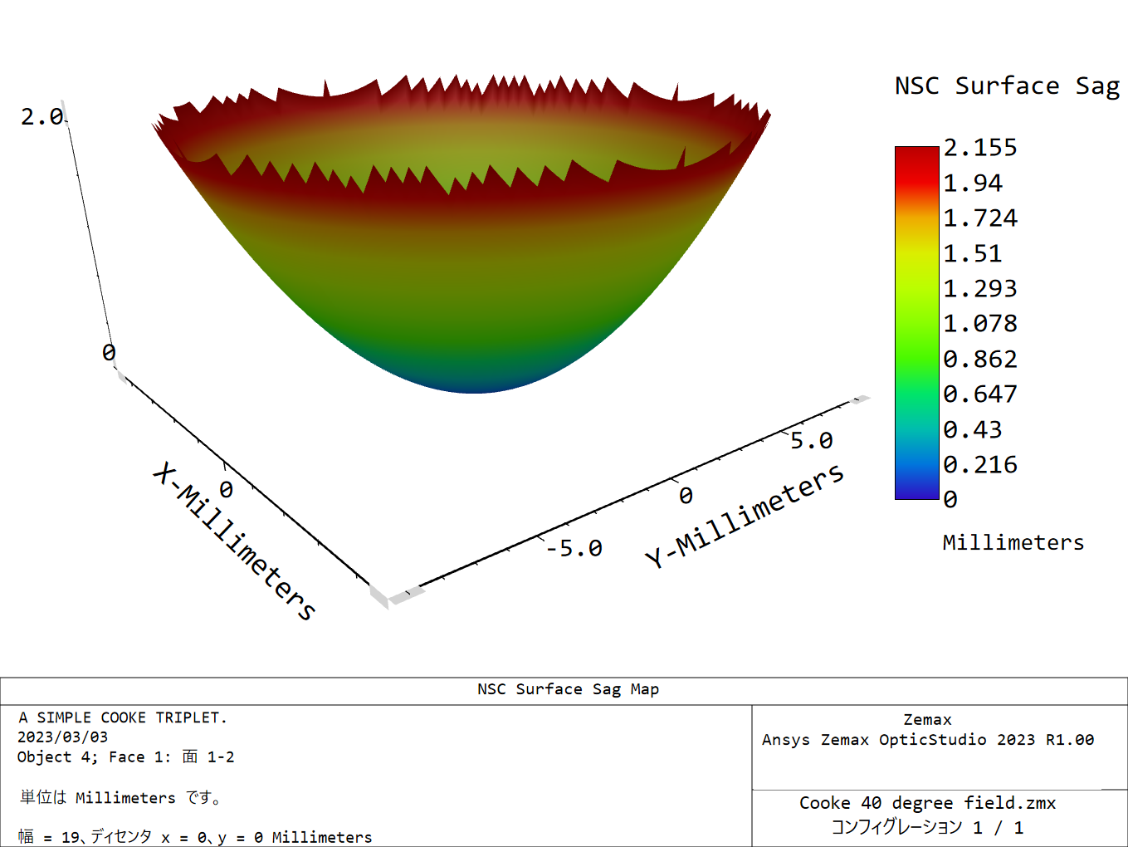Click the 2.0 tick on vertical axis
The width and height of the screenshot is (1128, 847).
(42, 117)
